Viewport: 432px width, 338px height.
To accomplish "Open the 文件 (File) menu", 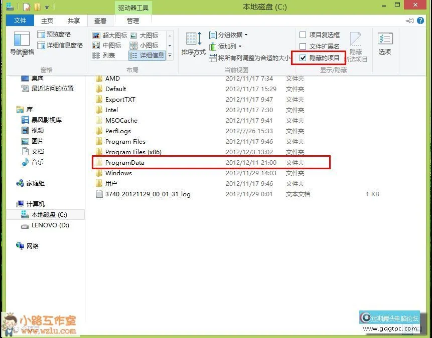I will pyautogui.click(x=20, y=21).
